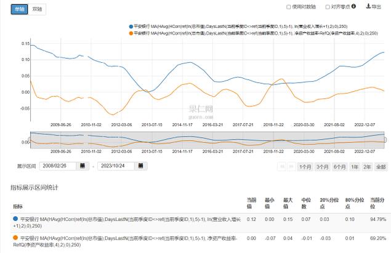The width and height of the screenshot is (391, 253).
Task: Click the end date input field
Action: coord(118,166)
